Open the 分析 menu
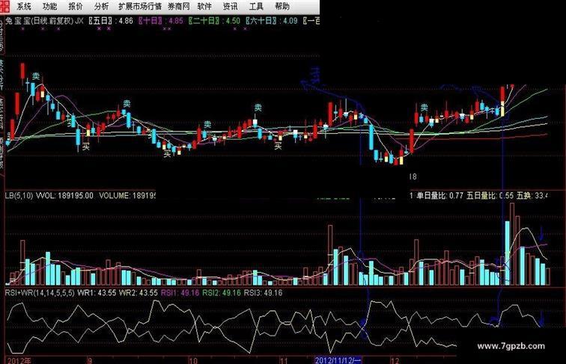566x364 pixels. (101, 6)
